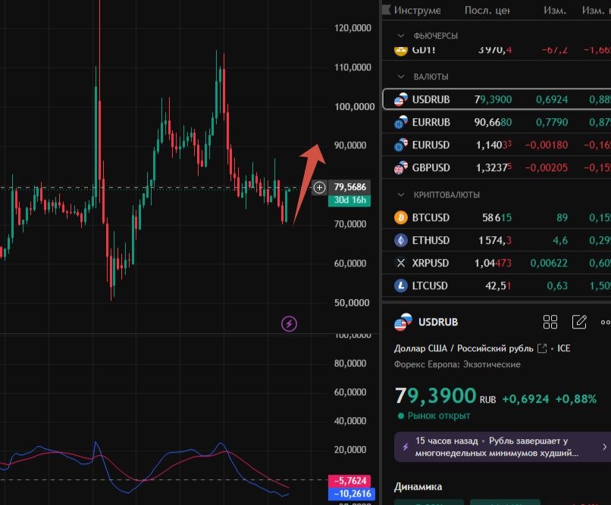Click the XRP logo for XRPUSD

pos(401,263)
